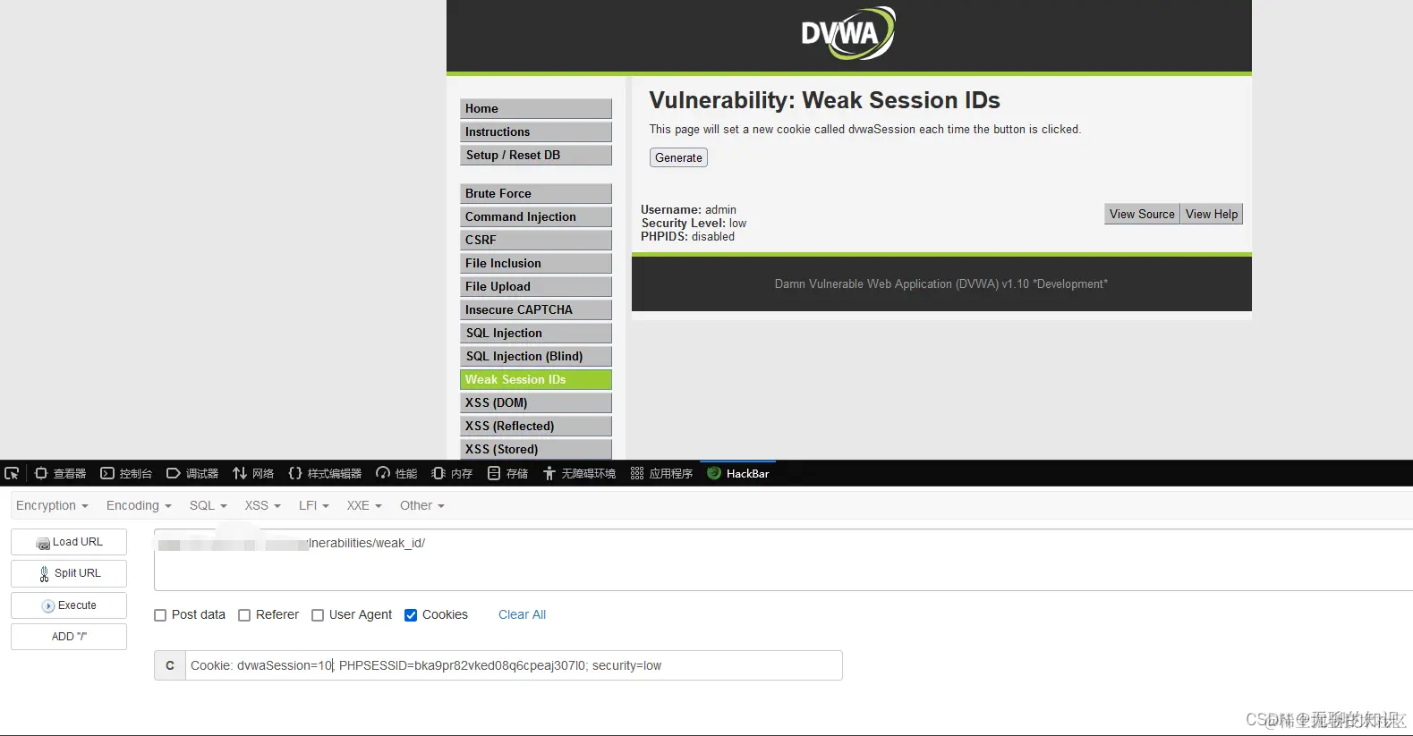
Task: Click the element picker icon in devtools
Action: (12, 473)
